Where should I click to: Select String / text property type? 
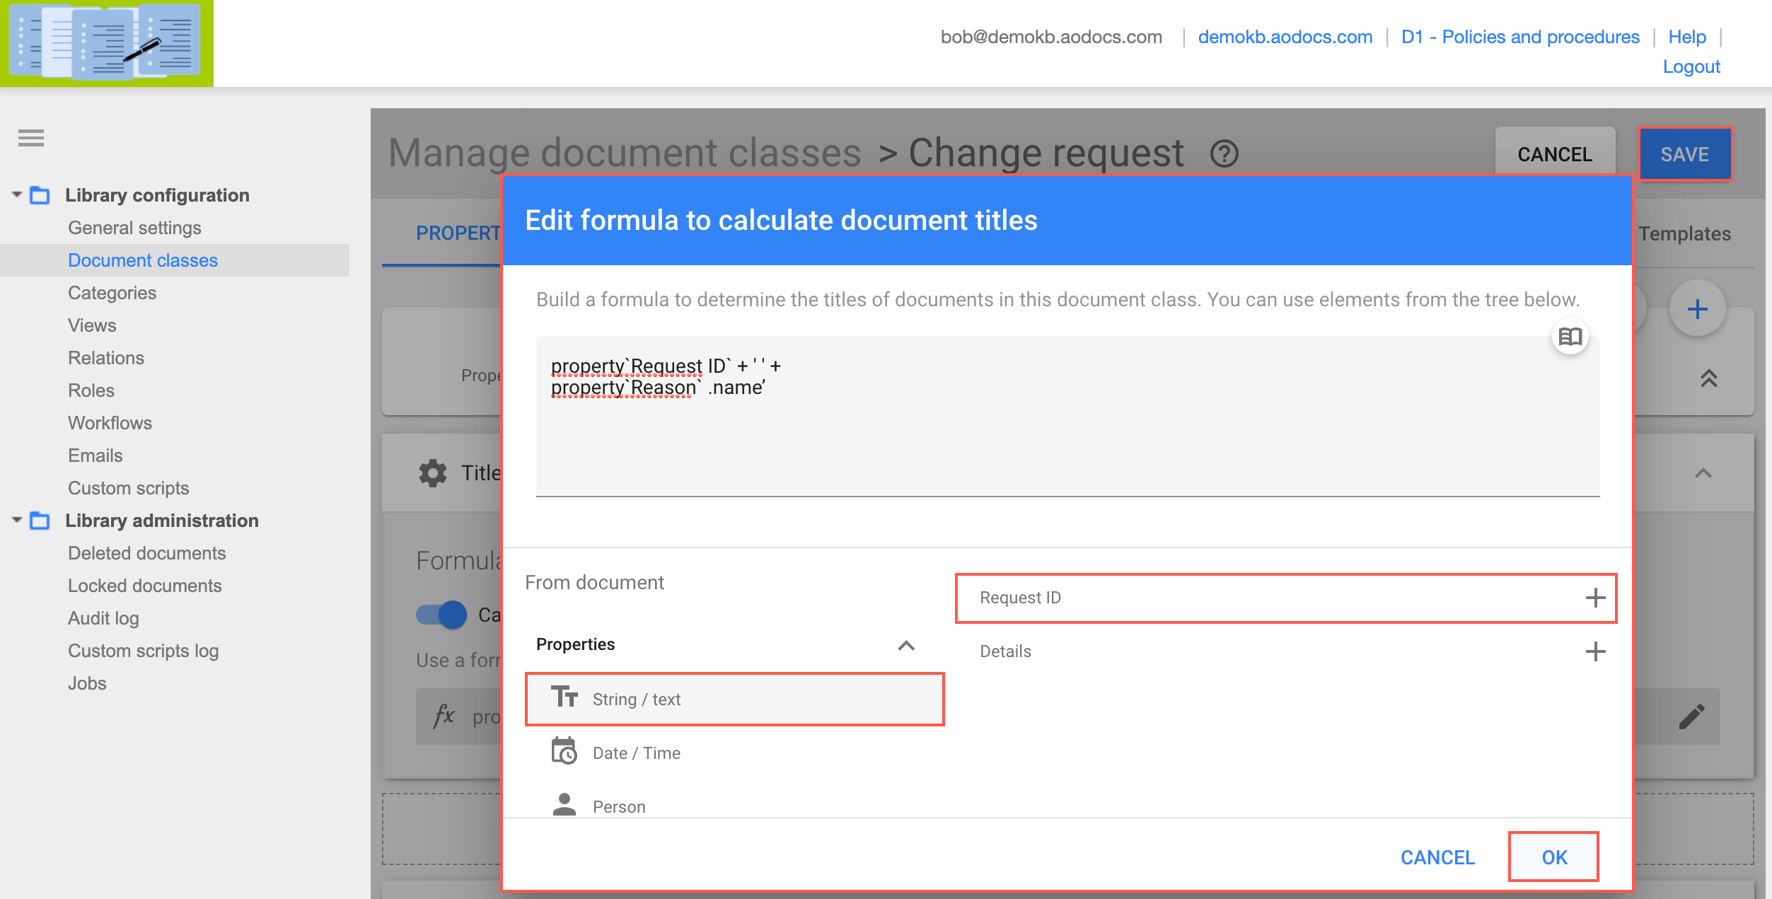(x=735, y=700)
